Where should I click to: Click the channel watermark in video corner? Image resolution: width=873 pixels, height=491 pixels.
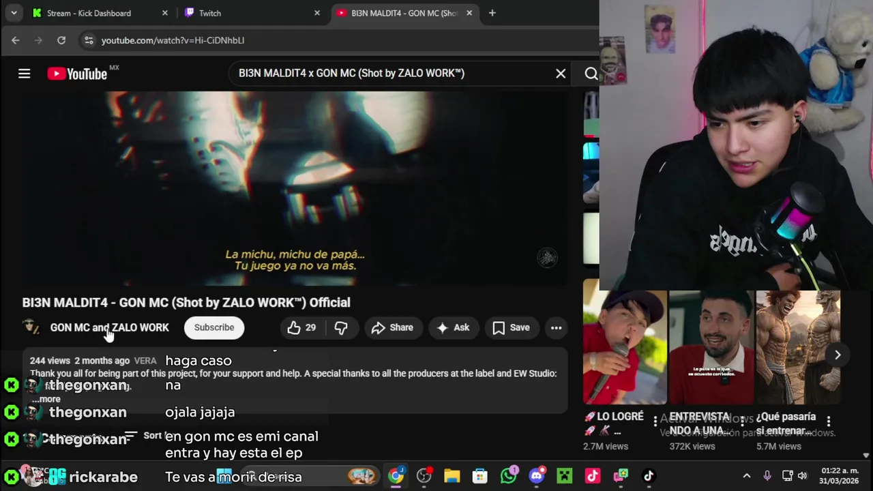[547, 257]
